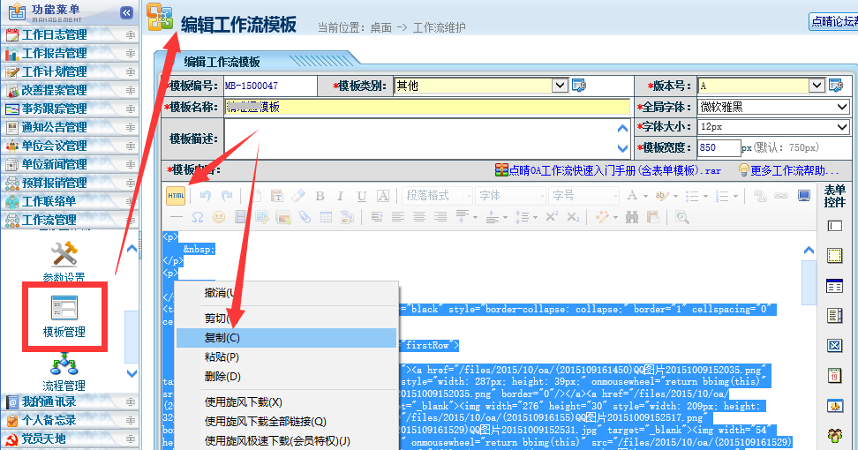Open the 字体大小 dropdown
Viewport: 858px width, 450px height.
(x=842, y=127)
